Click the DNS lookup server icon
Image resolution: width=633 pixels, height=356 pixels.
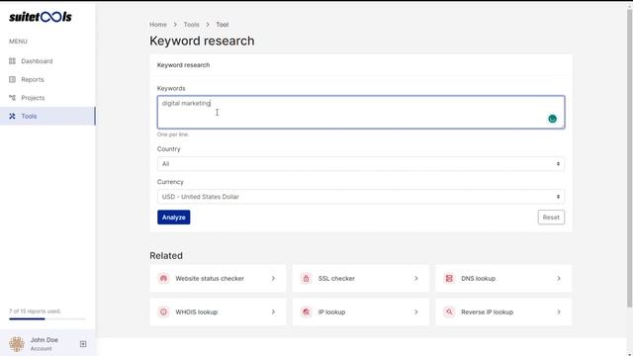click(x=449, y=279)
